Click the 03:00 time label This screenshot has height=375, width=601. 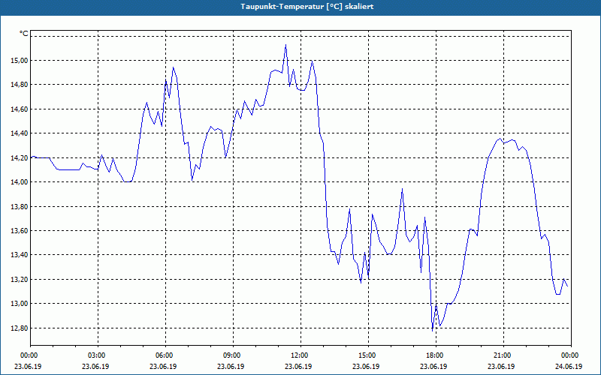[98, 355]
